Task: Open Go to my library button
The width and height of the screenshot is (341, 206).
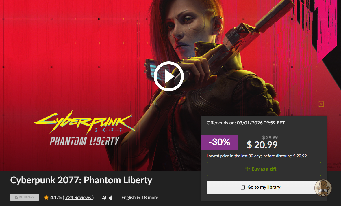Action: pos(264,187)
